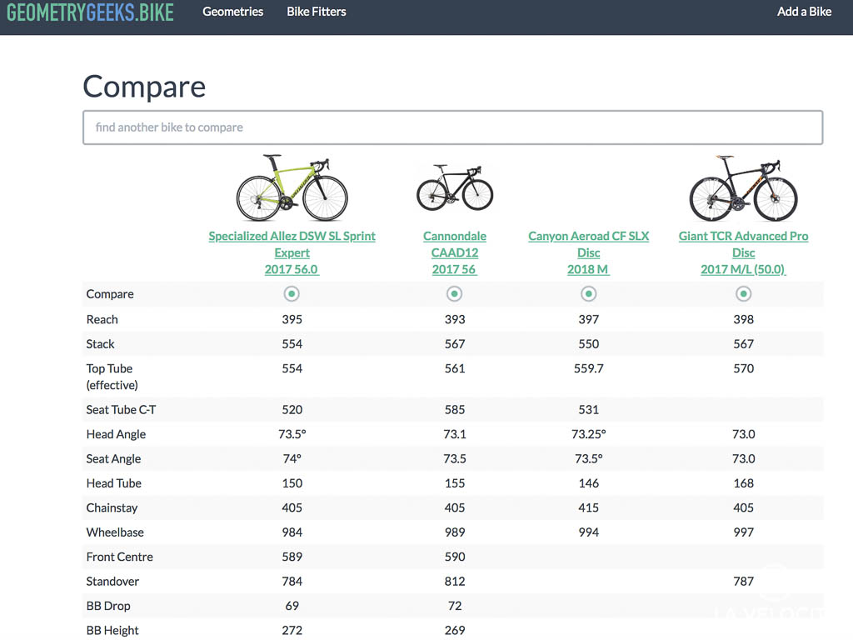The height and width of the screenshot is (640, 853).
Task: Click the Seat Angle row label
Action: (113, 459)
